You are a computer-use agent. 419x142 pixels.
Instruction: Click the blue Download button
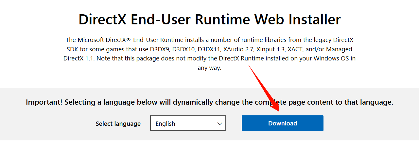pos(282,123)
